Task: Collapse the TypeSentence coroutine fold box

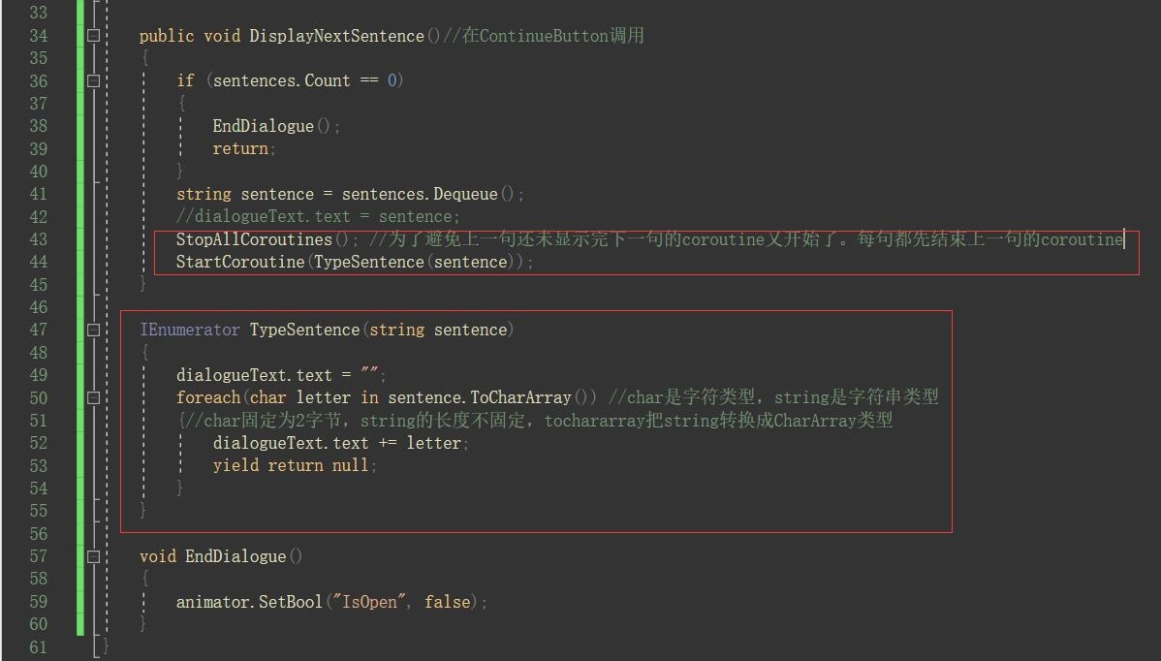Action: coord(94,330)
